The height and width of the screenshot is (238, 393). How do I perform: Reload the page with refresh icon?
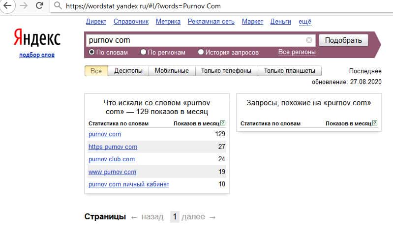tap(39, 6)
